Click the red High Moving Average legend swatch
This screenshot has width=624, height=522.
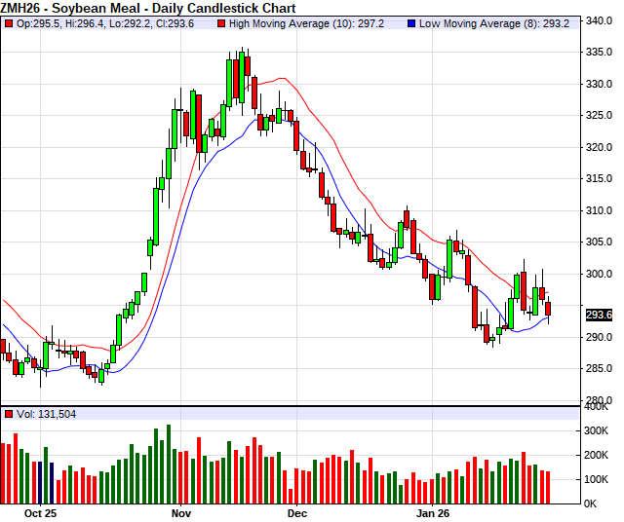(x=223, y=21)
